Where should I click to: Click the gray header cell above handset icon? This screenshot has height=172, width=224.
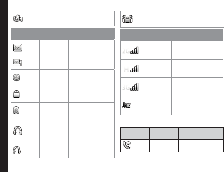point(135,133)
